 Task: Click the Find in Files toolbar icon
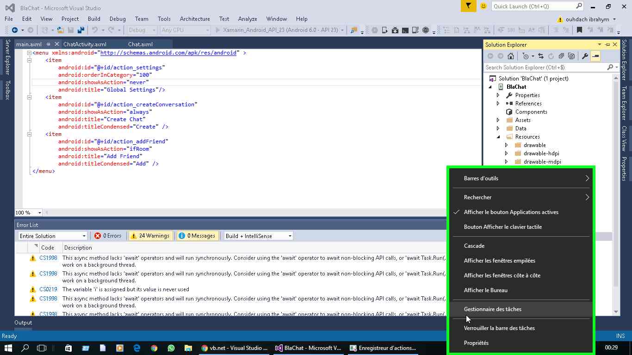coord(354,30)
